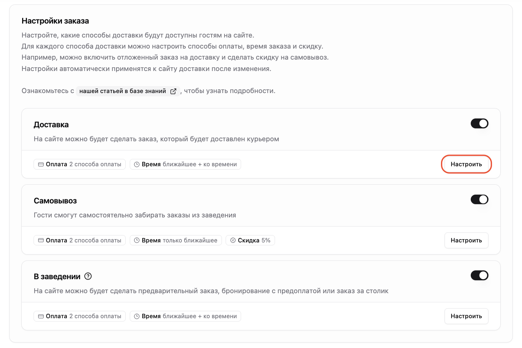522x348 pixels.
Task: Click Самовывоз's 'Время только ближайшее' tag
Action: tap(176, 241)
